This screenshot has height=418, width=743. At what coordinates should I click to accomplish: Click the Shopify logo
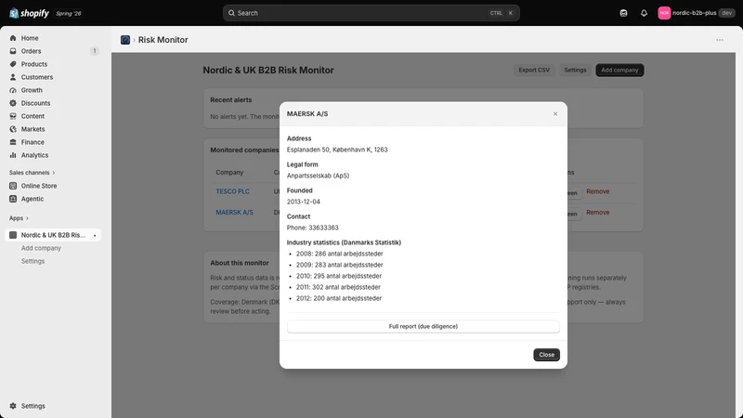click(x=29, y=13)
